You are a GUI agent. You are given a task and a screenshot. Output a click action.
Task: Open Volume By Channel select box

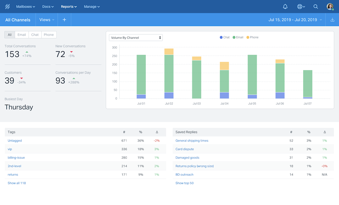pyautogui.click(x=136, y=38)
